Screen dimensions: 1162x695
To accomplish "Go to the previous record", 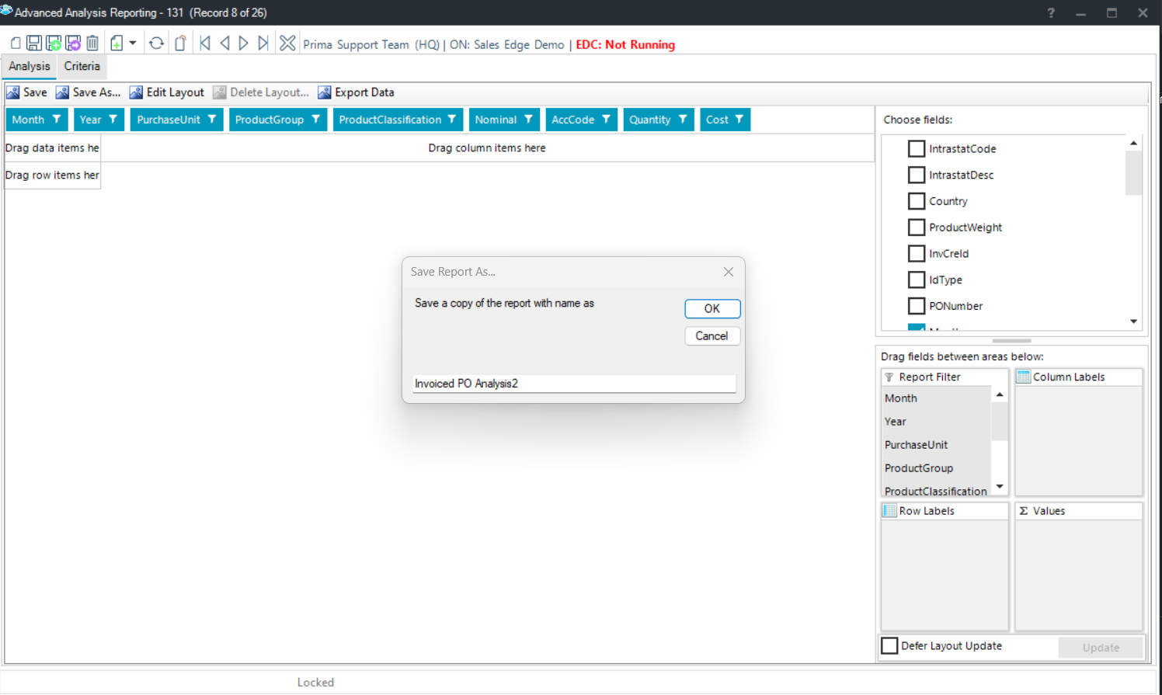I will click(x=224, y=43).
